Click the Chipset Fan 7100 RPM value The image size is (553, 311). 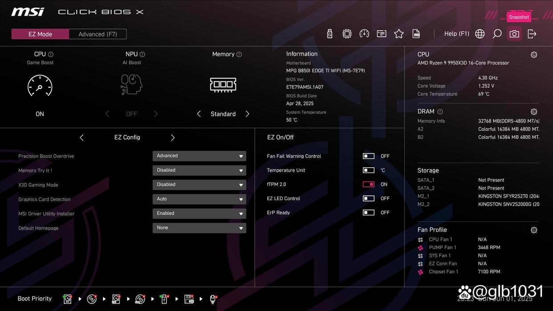[x=489, y=272]
